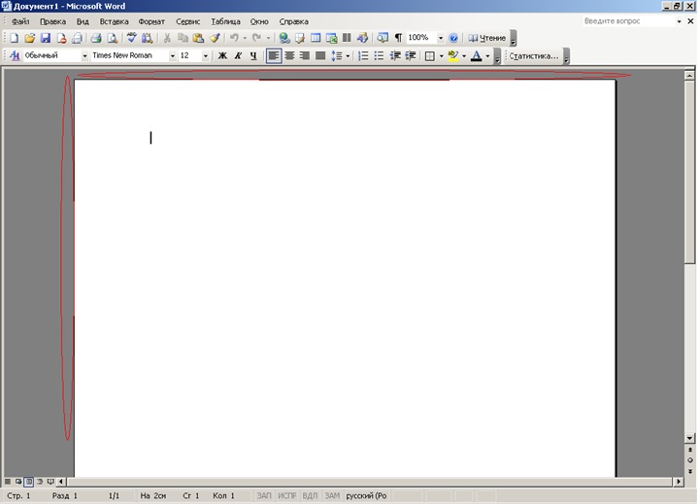Toggle paragraph marks ¶ display

(x=398, y=38)
